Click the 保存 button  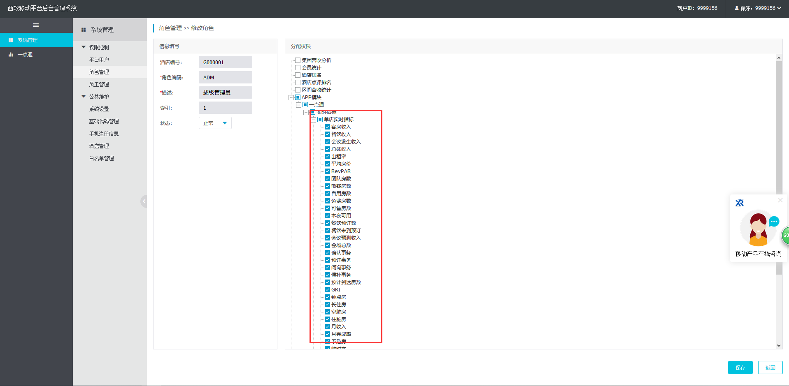(x=740, y=368)
